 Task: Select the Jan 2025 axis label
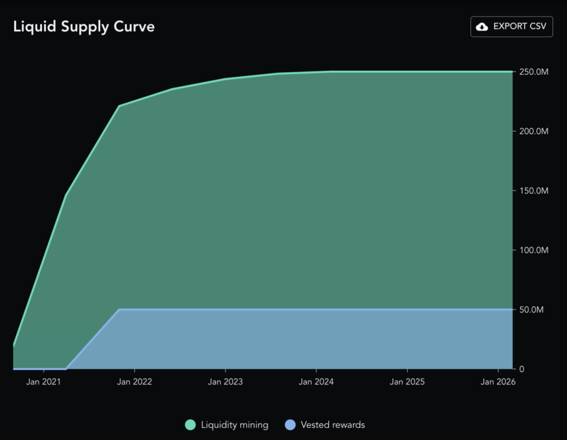pyautogui.click(x=407, y=382)
